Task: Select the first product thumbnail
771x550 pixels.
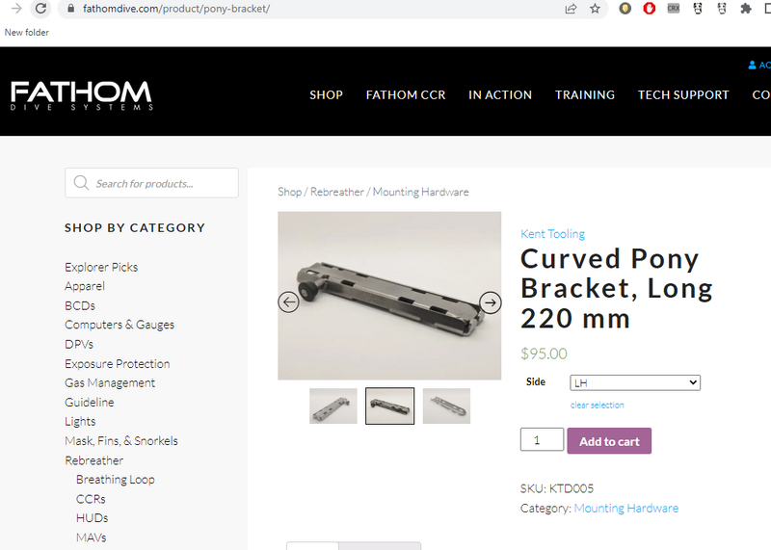Action: 332,406
